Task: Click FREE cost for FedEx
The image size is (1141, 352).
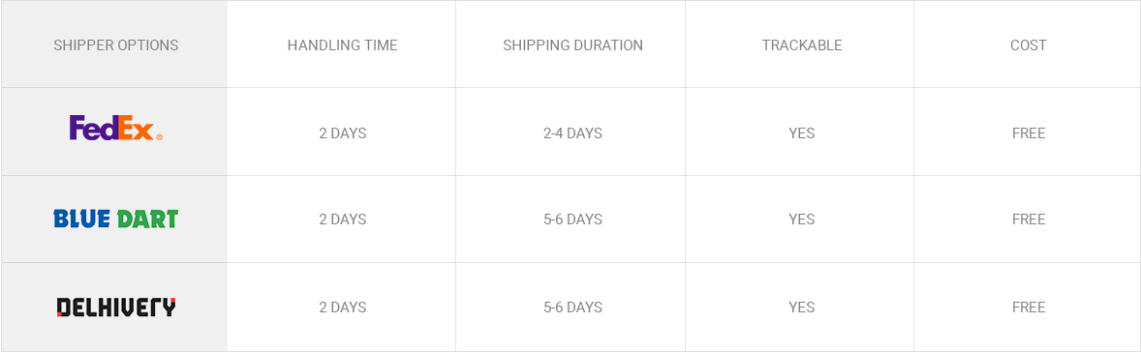Action: [1029, 133]
